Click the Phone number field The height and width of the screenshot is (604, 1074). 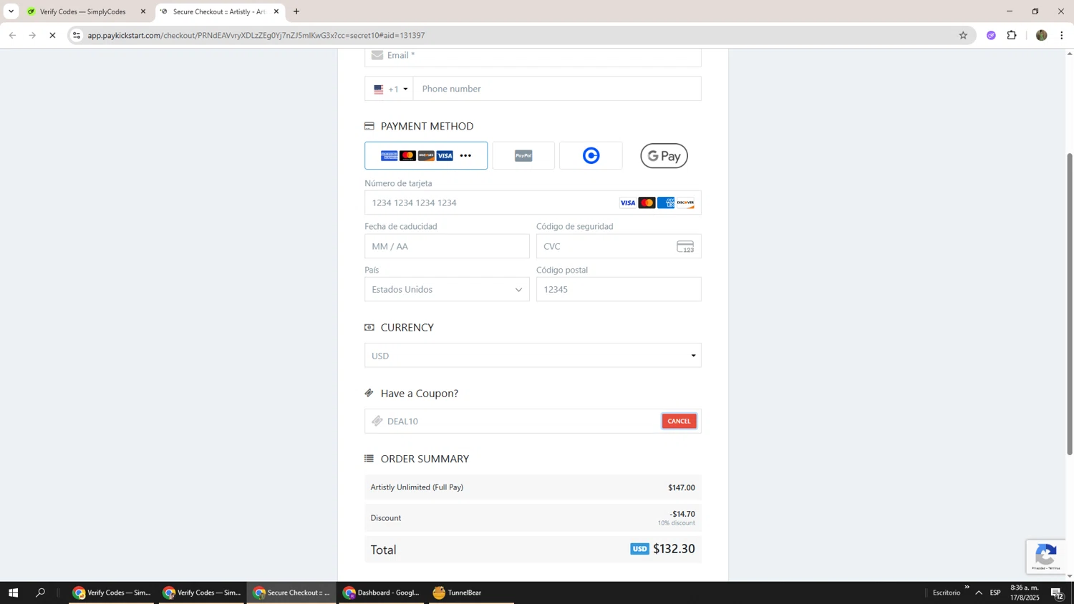click(x=557, y=89)
